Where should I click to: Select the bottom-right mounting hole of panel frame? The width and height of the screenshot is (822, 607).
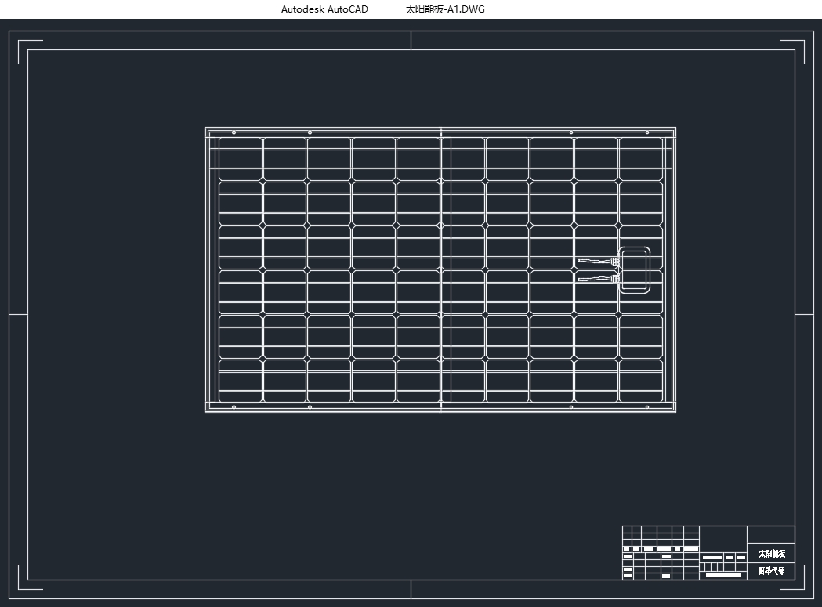coord(646,407)
